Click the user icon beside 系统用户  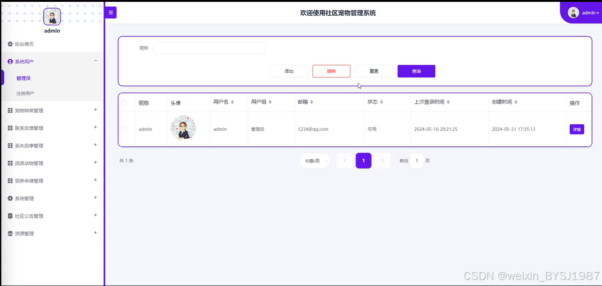pyautogui.click(x=10, y=62)
